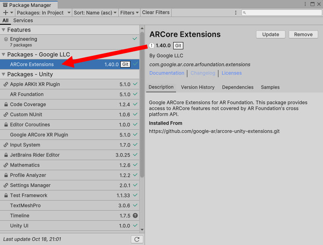Click the Mathematics version 1.2.6 value

coord(125,165)
